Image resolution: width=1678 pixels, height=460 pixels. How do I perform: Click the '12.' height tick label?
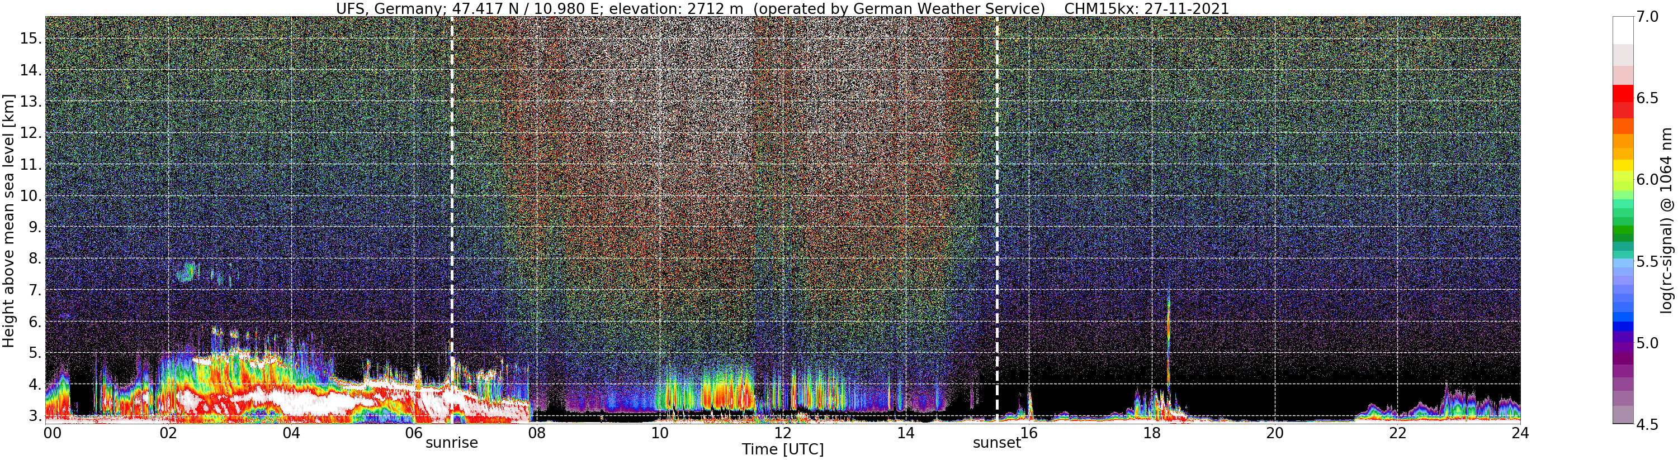30,133
